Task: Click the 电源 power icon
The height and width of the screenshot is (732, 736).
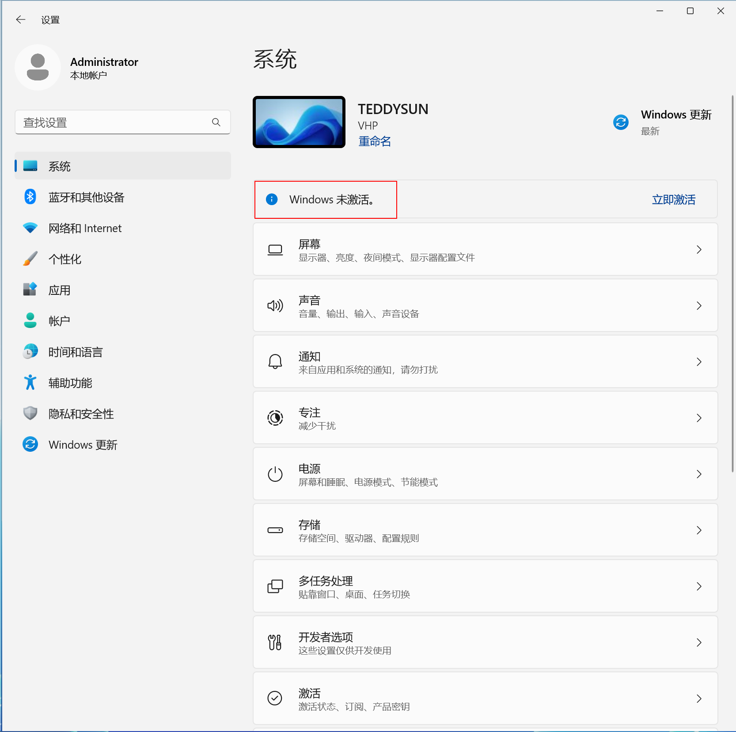Action: pos(275,474)
